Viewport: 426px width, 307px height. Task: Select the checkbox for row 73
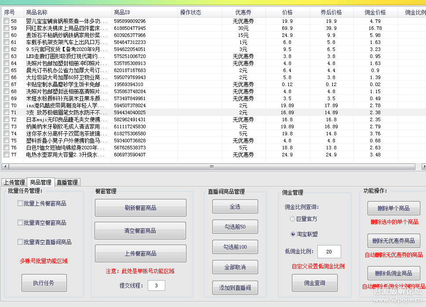click(x=6, y=126)
